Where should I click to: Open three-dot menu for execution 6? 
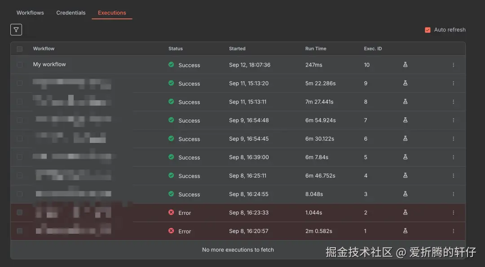click(453, 138)
